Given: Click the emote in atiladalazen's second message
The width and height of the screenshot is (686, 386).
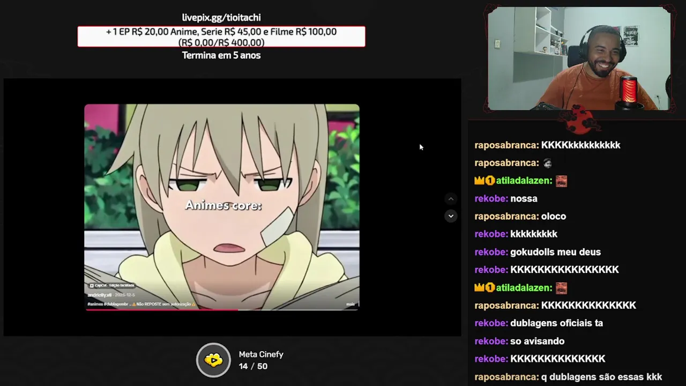Looking at the screenshot, I should [x=561, y=288].
